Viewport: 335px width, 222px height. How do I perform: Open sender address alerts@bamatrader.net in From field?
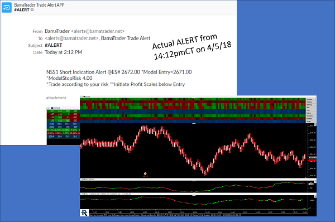click(x=98, y=31)
